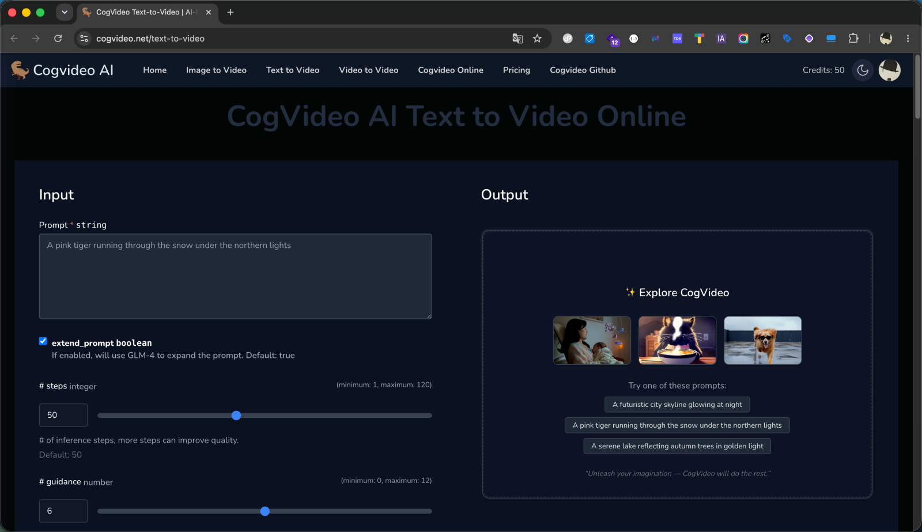Open the Extensions puzzle piece menu
This screenshot has width=922, height=532.
[853, 39]
